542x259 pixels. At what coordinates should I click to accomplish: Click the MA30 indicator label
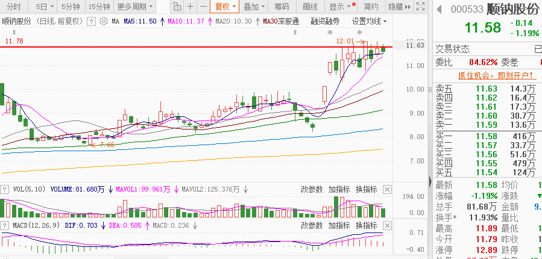(x=270, y=22)
